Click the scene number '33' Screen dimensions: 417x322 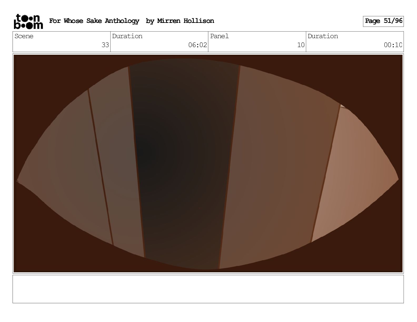[105, 45]
